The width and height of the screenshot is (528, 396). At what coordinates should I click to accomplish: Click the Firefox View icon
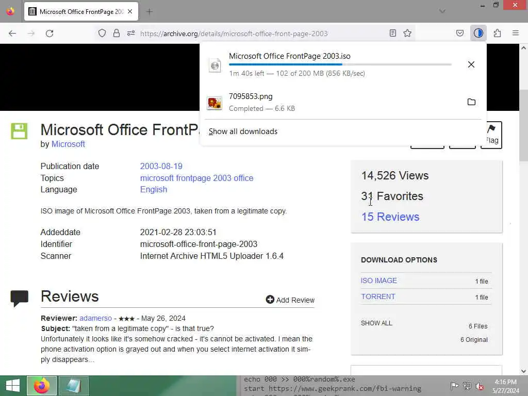pos(10,11)
